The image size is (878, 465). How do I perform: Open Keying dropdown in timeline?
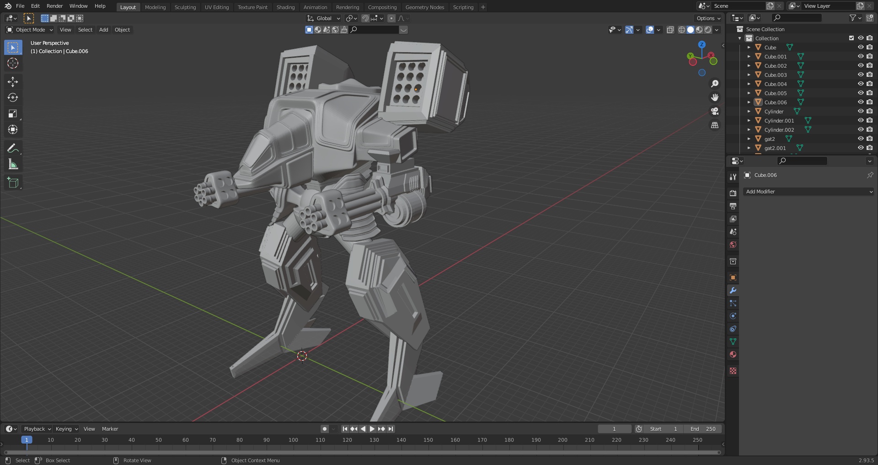pyautogui.click(x=66, y=429)
